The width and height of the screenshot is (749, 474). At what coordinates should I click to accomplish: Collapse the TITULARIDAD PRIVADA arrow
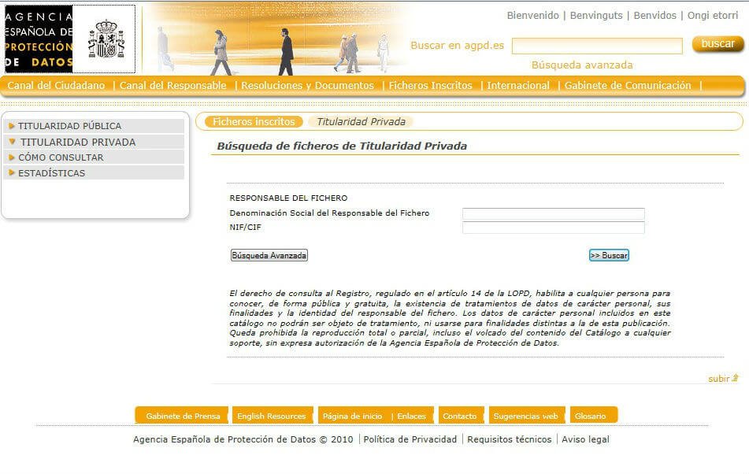coord(13,142)
